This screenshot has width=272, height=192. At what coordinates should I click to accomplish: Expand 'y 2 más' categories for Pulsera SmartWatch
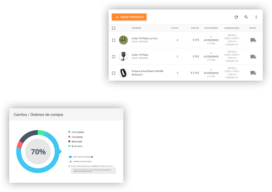(x=211, y=76)
